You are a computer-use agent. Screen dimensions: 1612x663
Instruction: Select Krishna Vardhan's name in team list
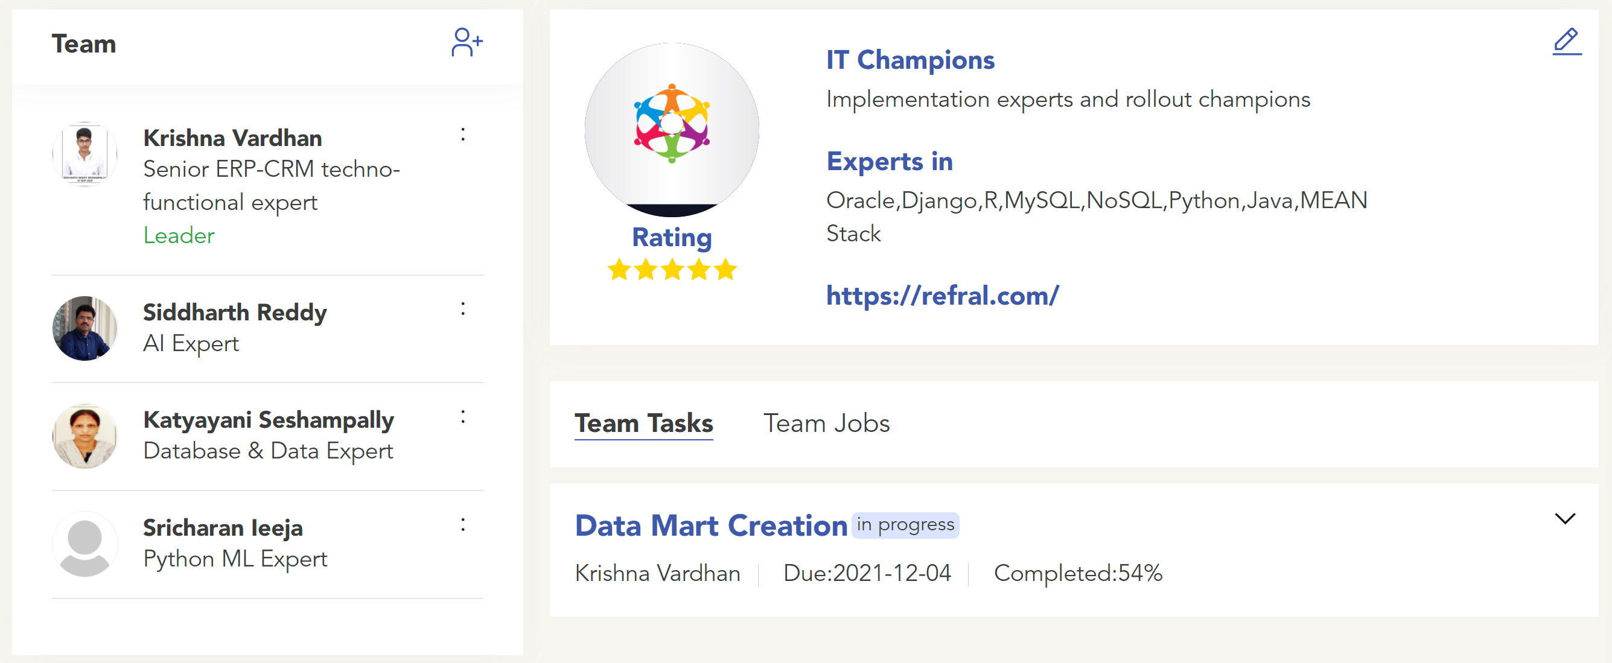(232, 138)
